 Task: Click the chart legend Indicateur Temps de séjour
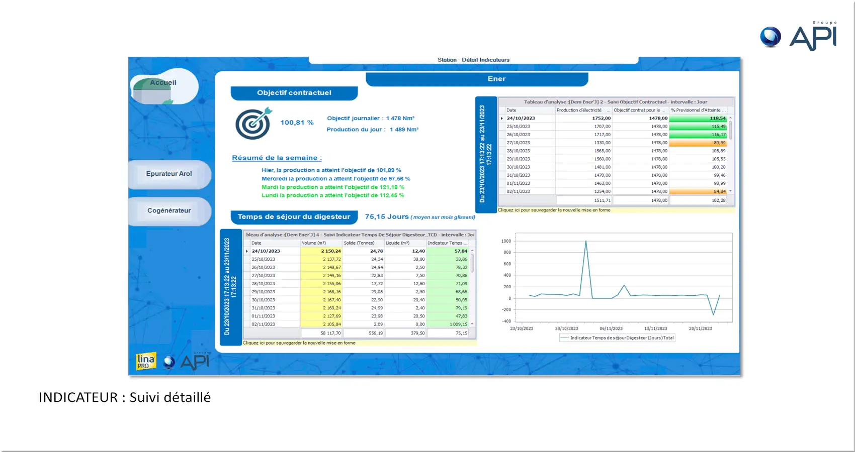(617, 338)
